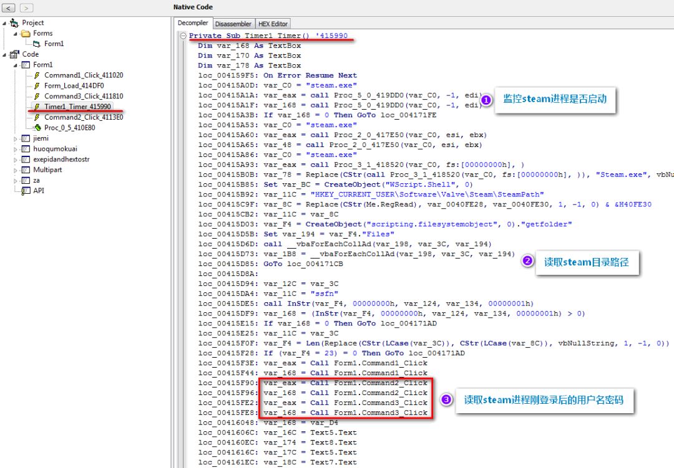Collapse the Forms folder node
Image resolution: width=674 pixels, height=468 pixels.
16,34
